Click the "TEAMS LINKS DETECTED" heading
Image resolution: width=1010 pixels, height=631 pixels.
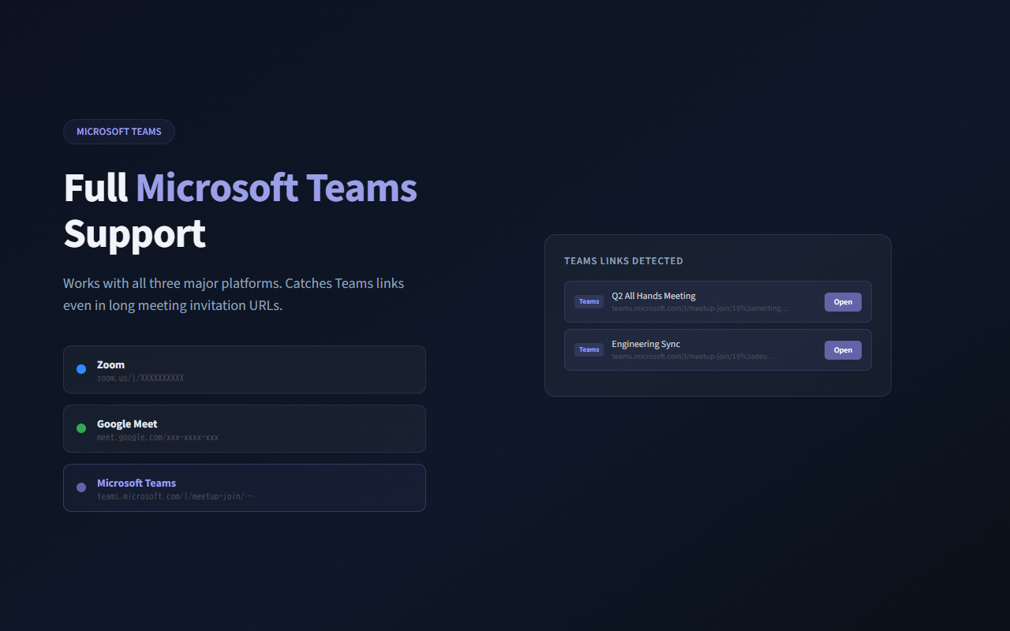(x=623, y=261)
